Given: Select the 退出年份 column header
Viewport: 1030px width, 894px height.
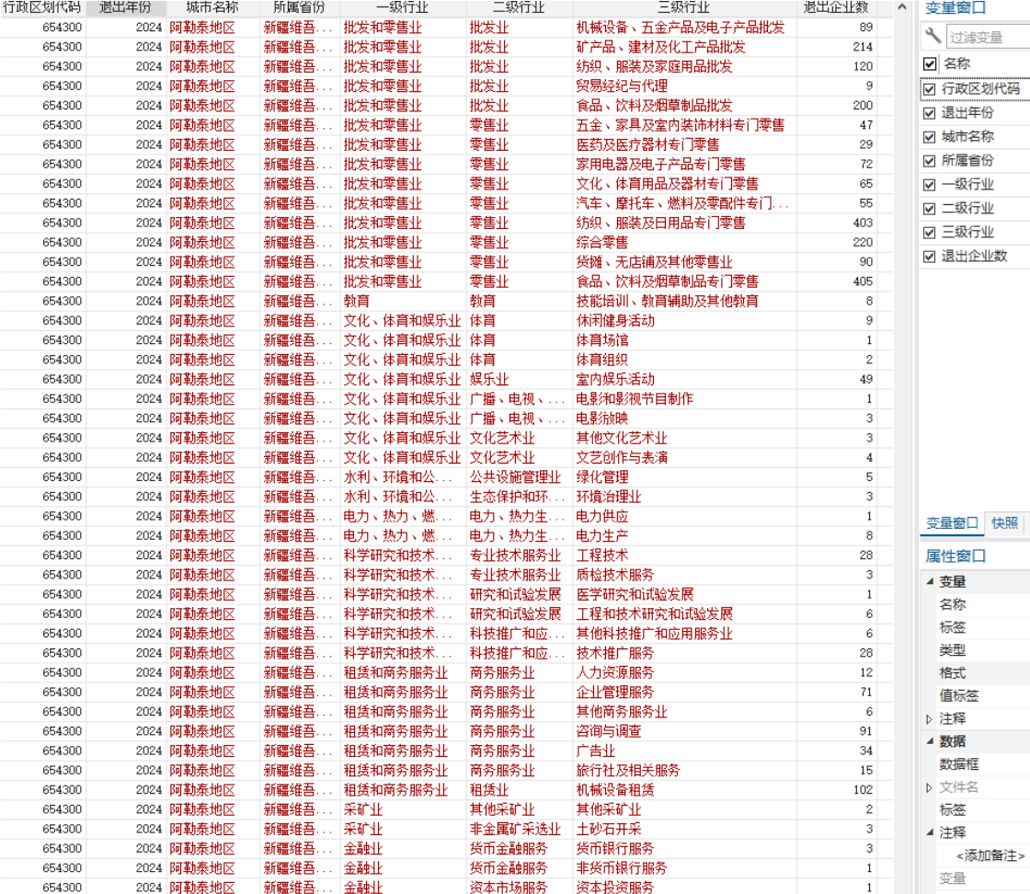Looking at the screenshot, I should click(x=125, y=7).
